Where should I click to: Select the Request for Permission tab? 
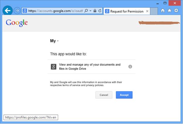[127, 11]
